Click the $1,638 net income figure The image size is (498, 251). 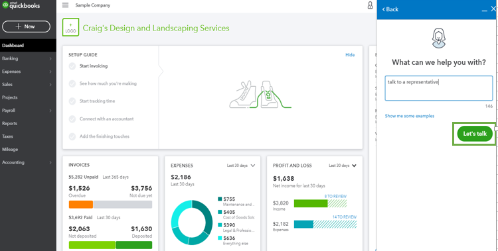pos(284,178)
